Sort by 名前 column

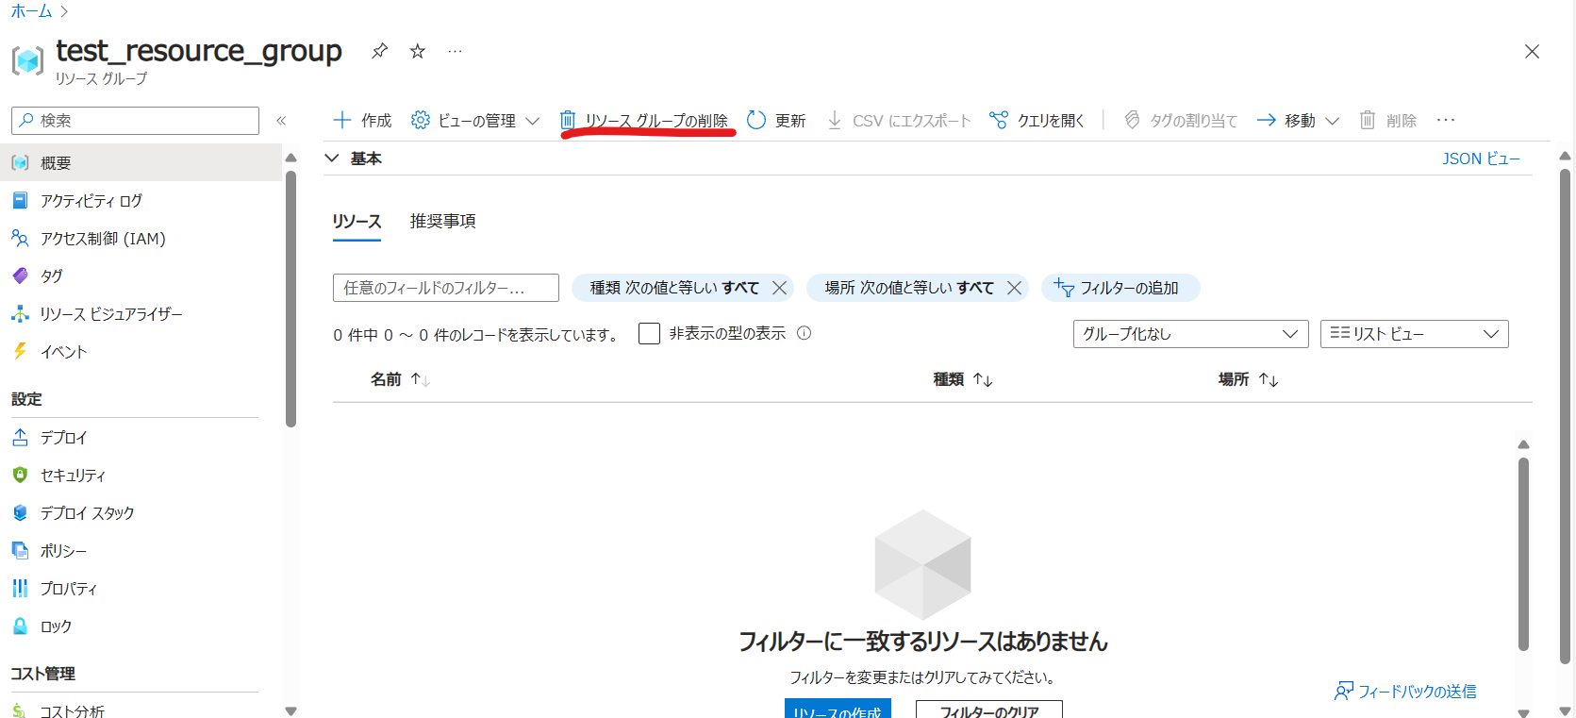[x=400, y=379]
